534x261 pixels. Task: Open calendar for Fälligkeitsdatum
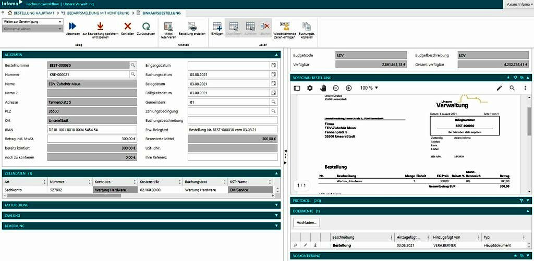273,93
